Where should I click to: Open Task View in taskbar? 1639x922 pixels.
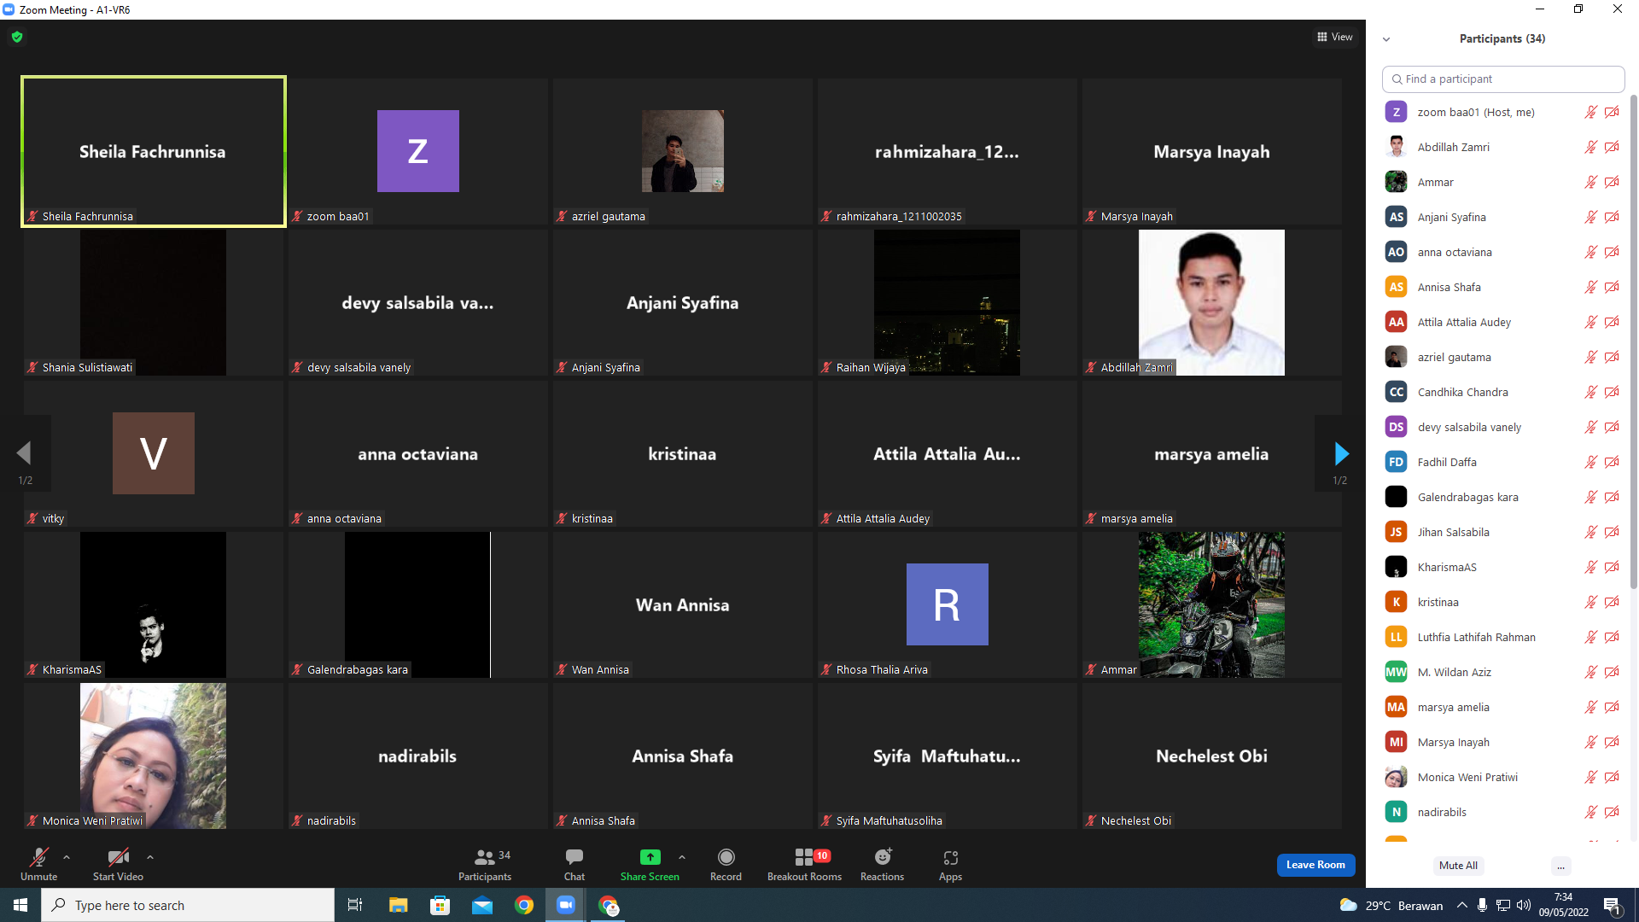tap(355, 905)
